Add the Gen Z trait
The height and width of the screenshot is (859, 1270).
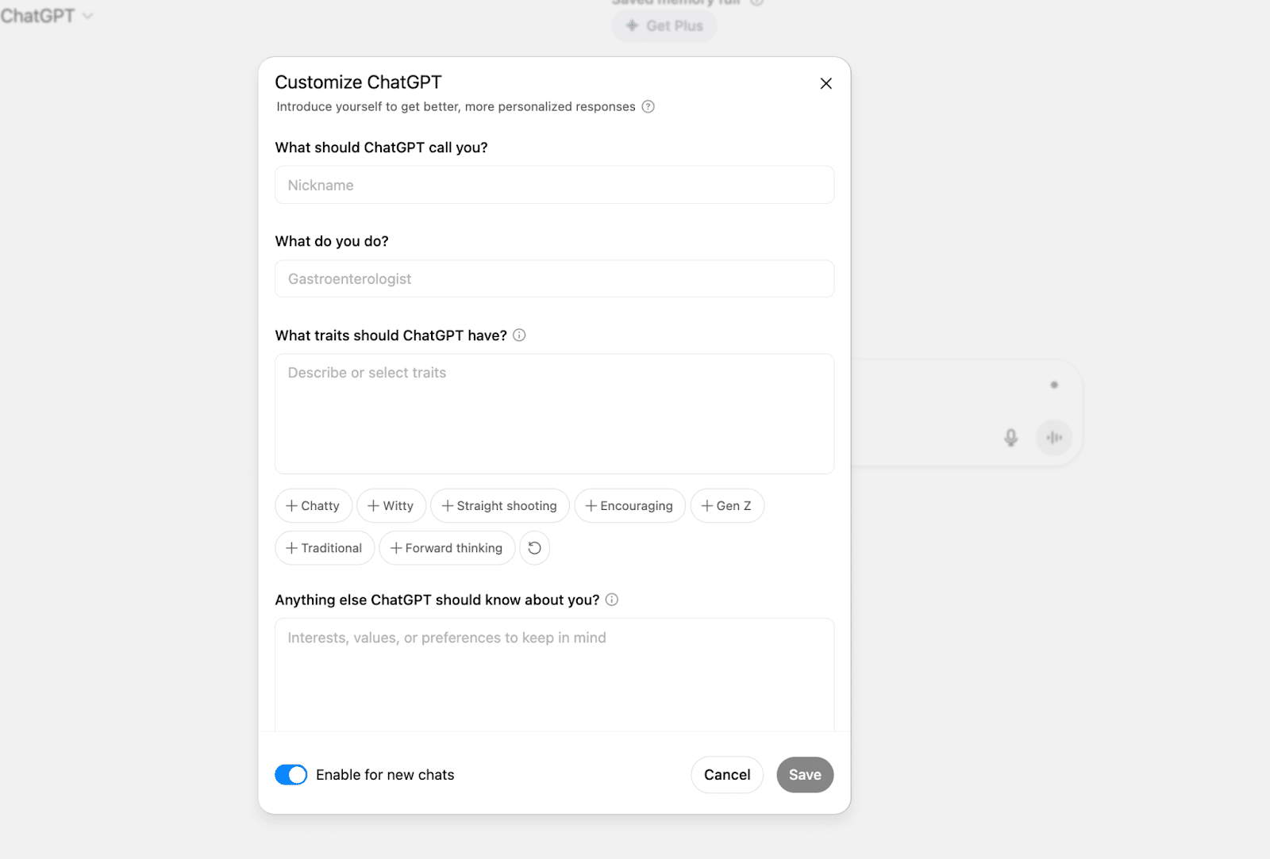click(x=727, y=506)
